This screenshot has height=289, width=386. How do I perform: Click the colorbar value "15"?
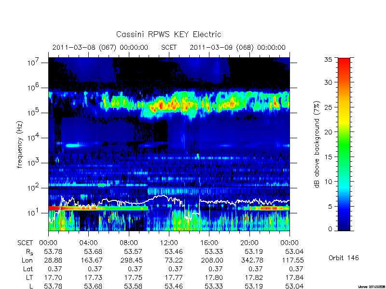click(x=328, y=157)
